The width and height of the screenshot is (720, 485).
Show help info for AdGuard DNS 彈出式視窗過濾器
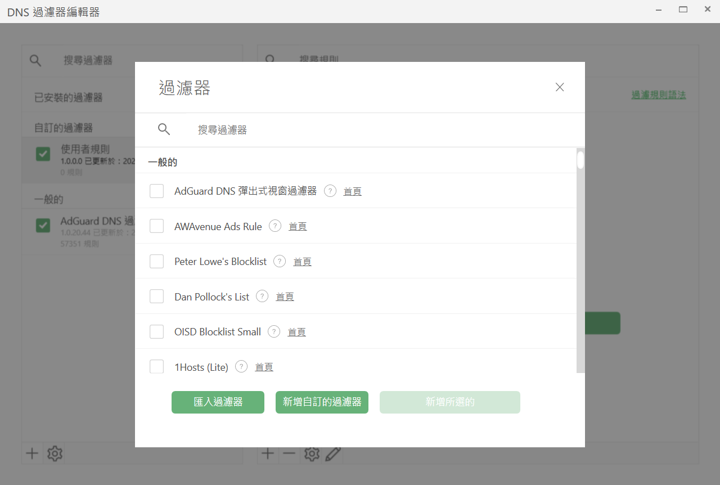point(331,191)
